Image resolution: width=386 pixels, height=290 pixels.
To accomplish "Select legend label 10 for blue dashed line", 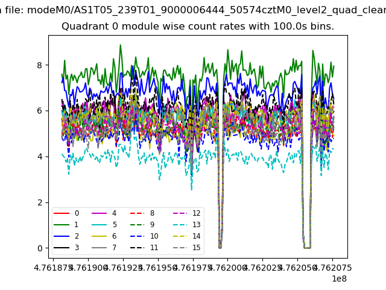I will click(x=154, y=236).
